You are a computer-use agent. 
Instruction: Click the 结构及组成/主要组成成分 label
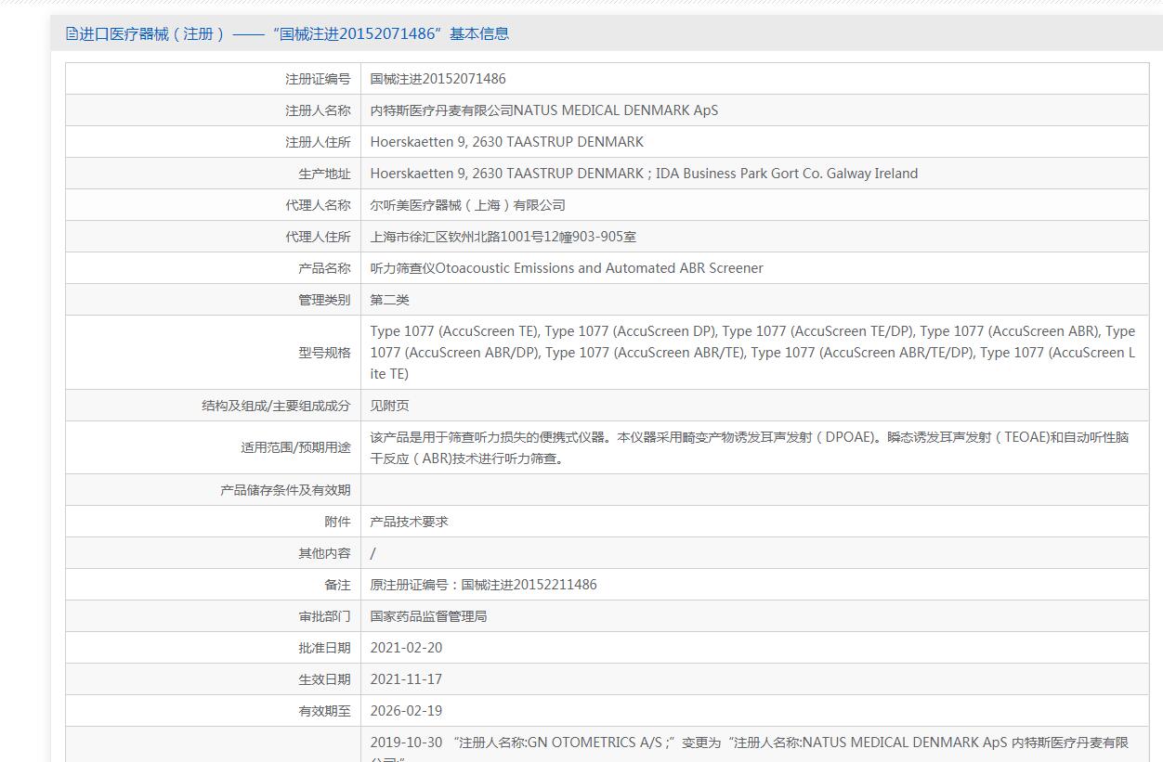tap(276, 406)
